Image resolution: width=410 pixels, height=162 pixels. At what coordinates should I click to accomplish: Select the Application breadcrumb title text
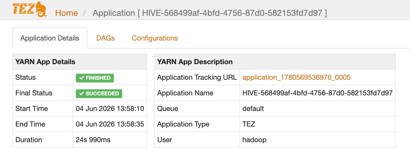click(x=210, y=13)
